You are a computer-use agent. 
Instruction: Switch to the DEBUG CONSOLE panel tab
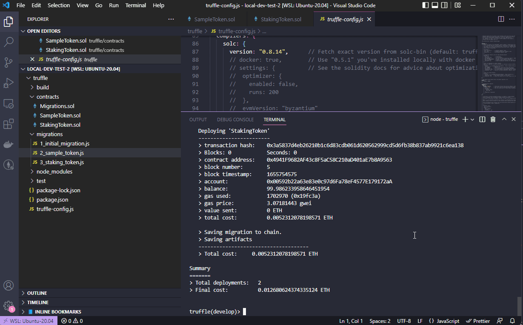235,120
